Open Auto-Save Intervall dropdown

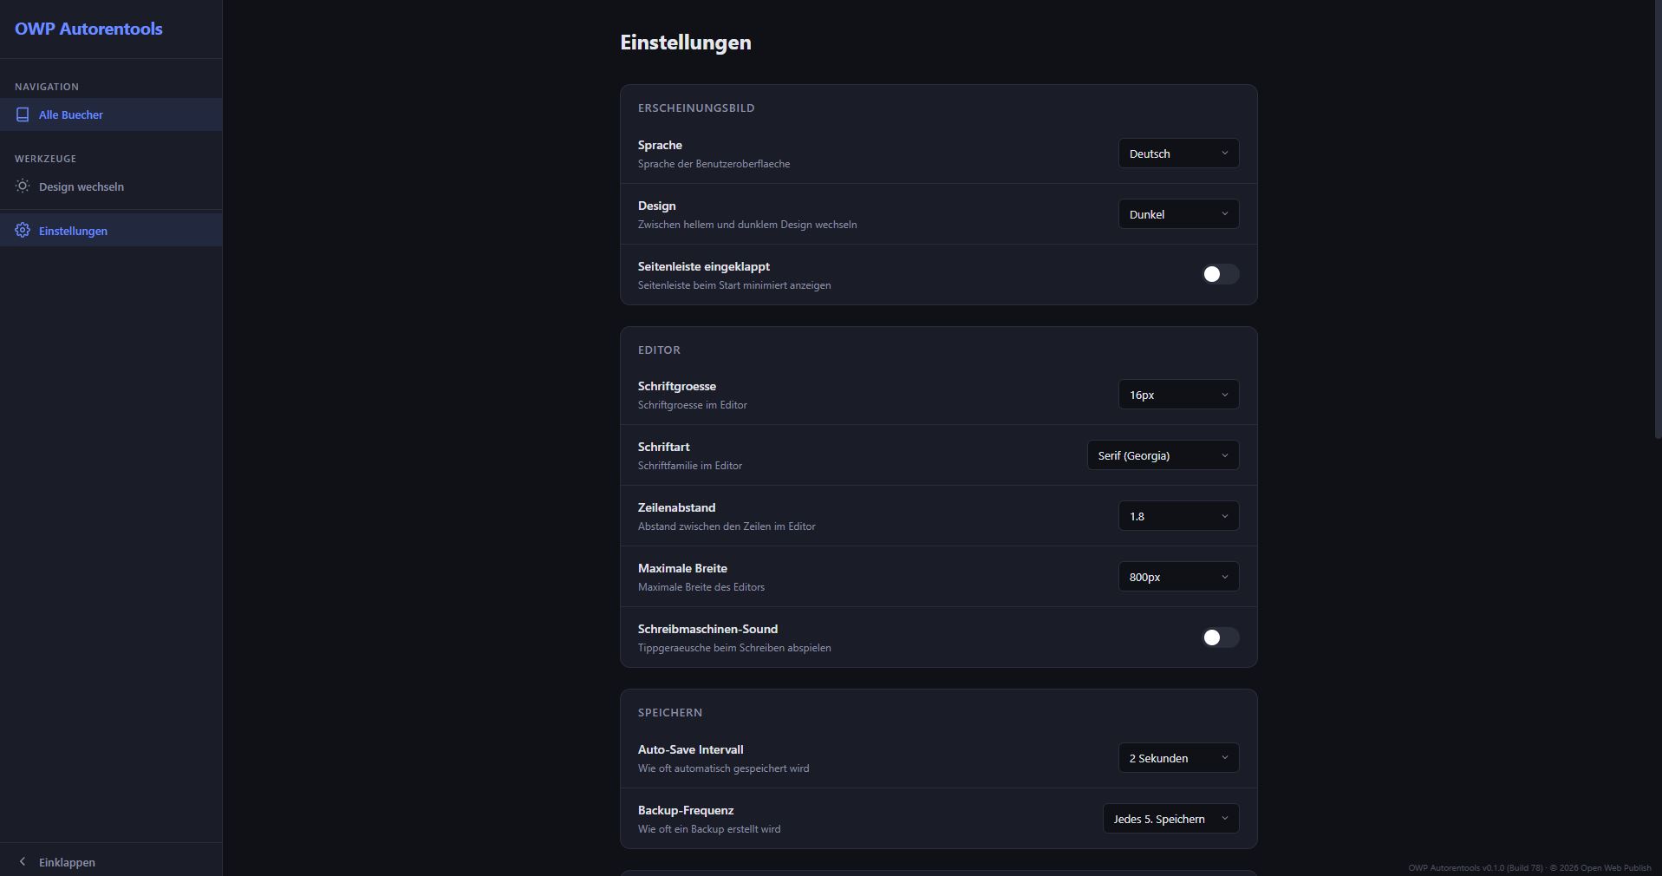(x=1177, y=758)
